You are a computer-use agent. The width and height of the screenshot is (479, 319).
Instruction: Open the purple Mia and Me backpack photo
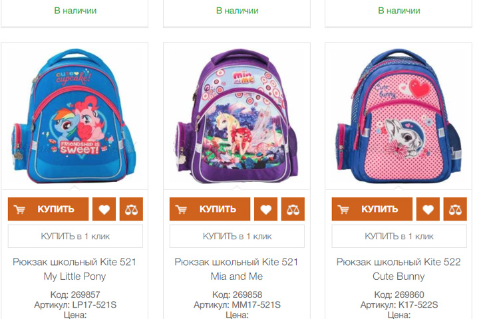[x=237, y=116]
